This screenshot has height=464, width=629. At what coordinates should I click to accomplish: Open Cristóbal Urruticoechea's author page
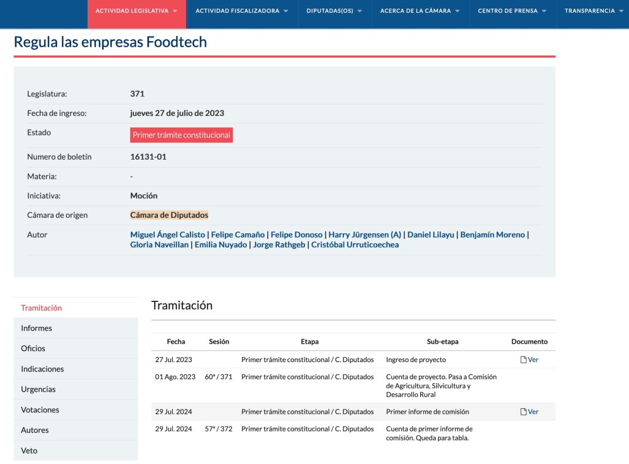[x=354, y=245]
